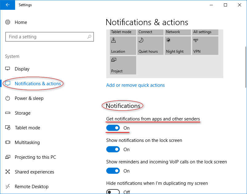Navigate back using the arrow button

pyautogui.click(x=7, y=5)
